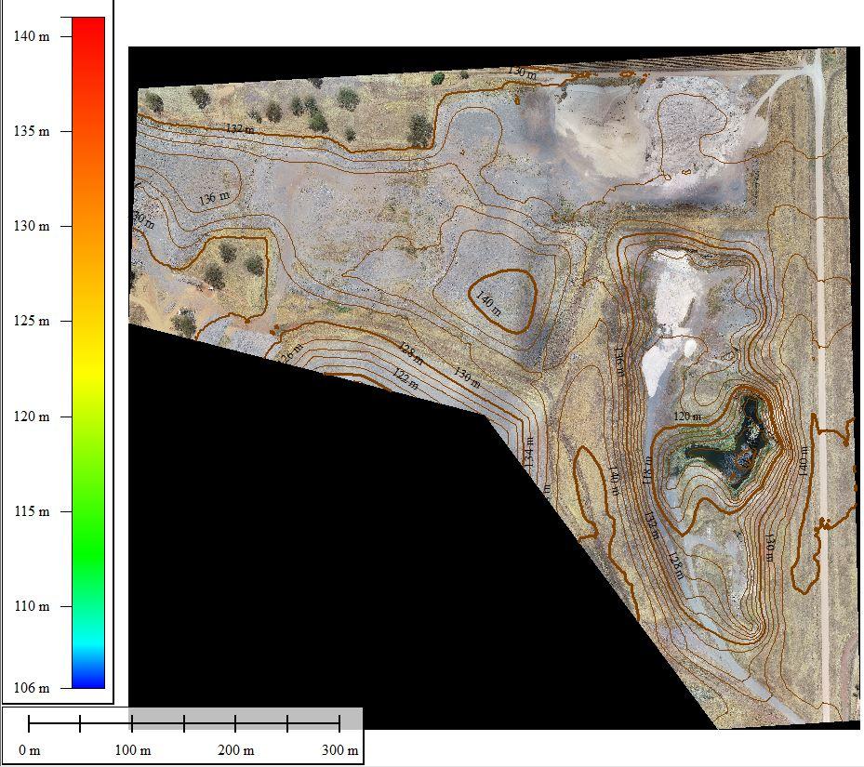Select the 122 m contour label
This screenshot has width=864, height=767.
[x=405, y=377]
